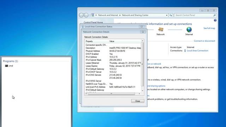Select the IPv4 Subnet Mask row
Viewport: 226px width, 127px height.
pos(113,60)
